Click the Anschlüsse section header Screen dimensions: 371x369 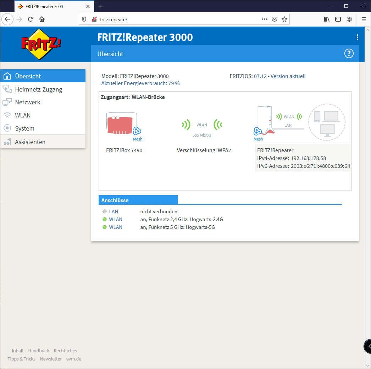coord(138,200)
